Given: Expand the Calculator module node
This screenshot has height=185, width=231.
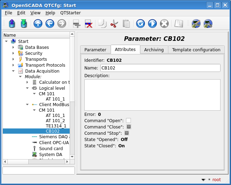Looking at the screenshot, I should (27, 82).
